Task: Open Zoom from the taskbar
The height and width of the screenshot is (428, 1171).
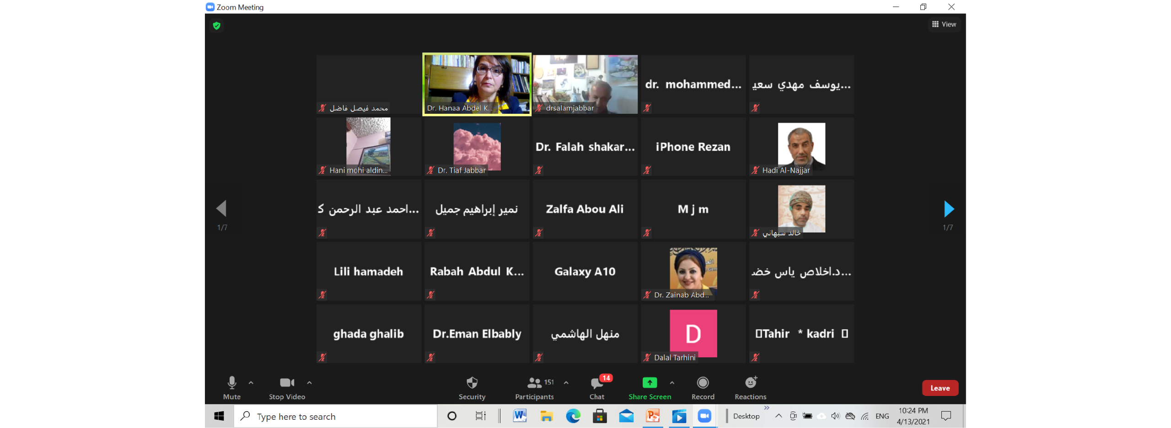Action: 704,416
